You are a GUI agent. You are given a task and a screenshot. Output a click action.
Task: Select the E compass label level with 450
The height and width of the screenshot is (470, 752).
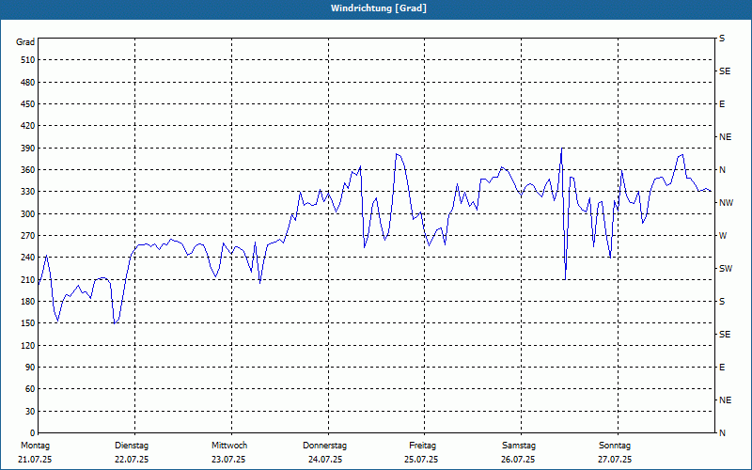(x=722, y=104)
